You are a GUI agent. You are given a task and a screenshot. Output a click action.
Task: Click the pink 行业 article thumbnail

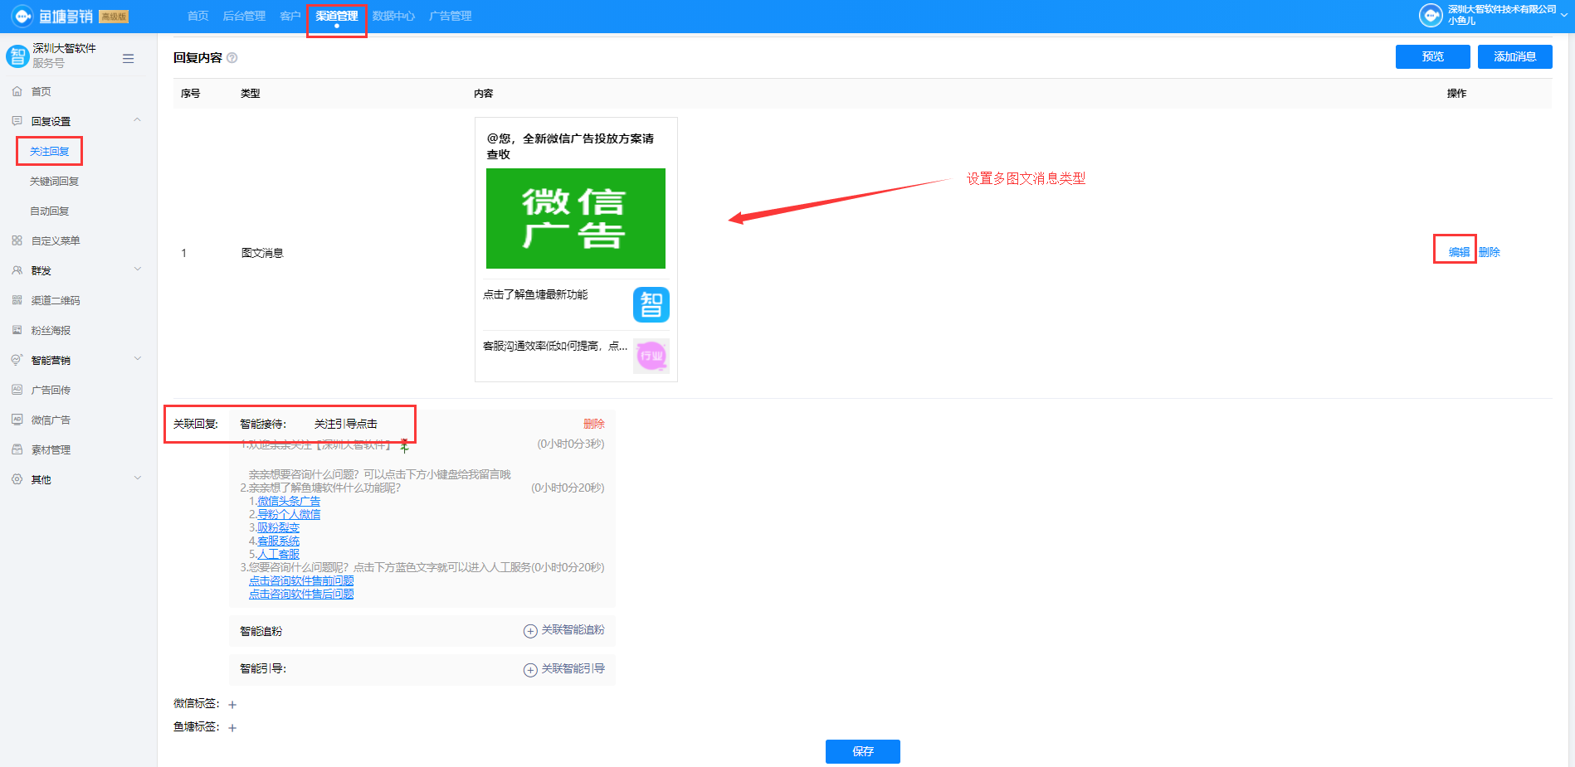(651, 356)
